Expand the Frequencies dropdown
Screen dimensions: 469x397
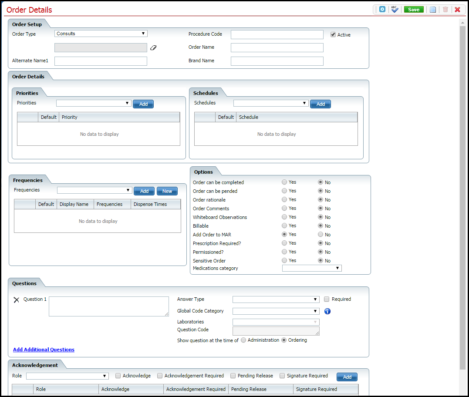coord(94,190)
